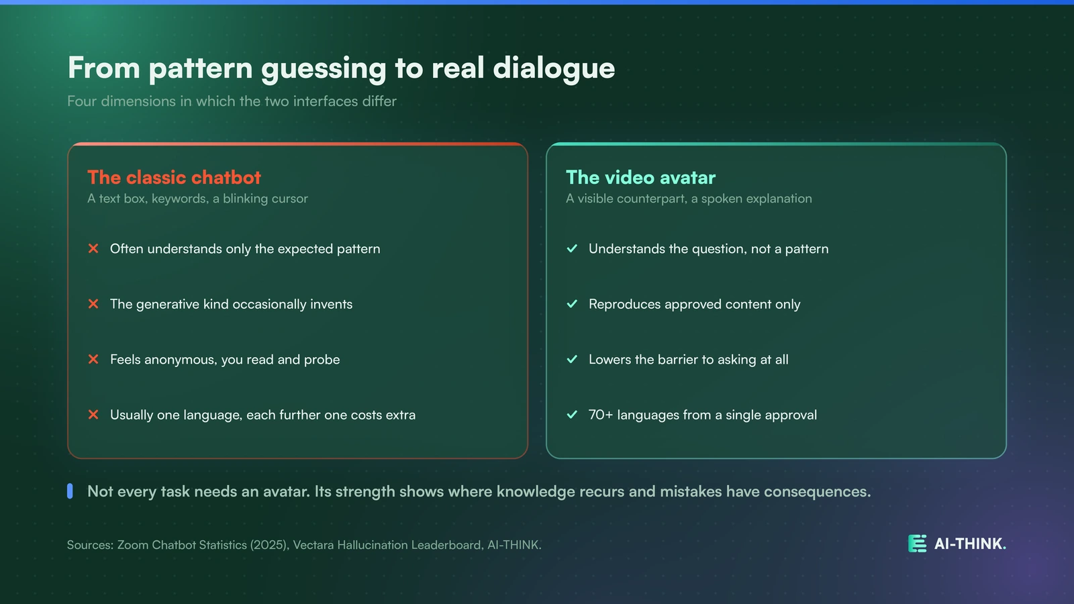Click text 'Understands the question, not a pattern'

[708, 249]
